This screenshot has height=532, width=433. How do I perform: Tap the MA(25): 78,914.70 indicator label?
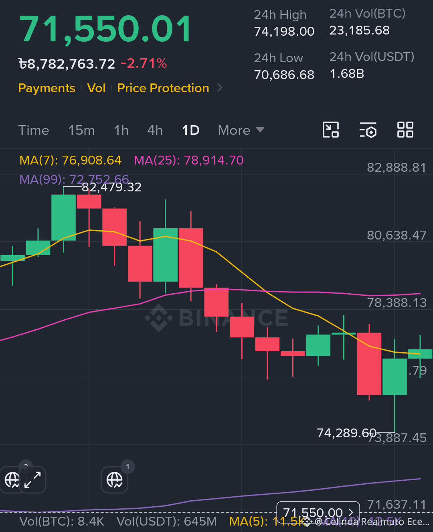coord(189,160)
